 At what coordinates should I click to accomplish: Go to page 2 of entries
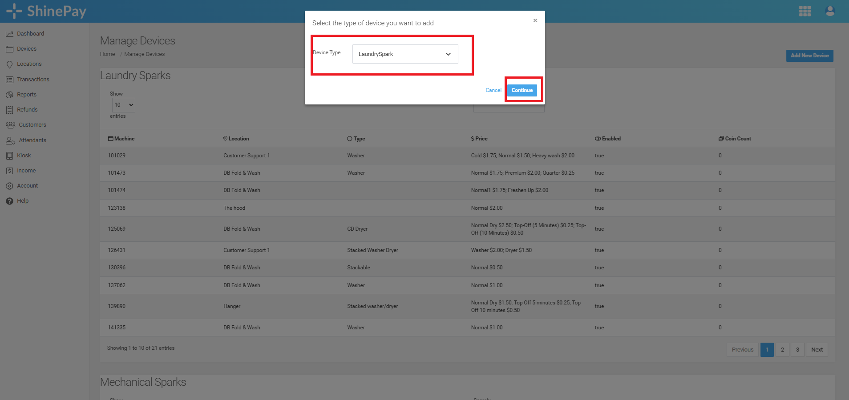pyautogui.click(x=782, y=350)
